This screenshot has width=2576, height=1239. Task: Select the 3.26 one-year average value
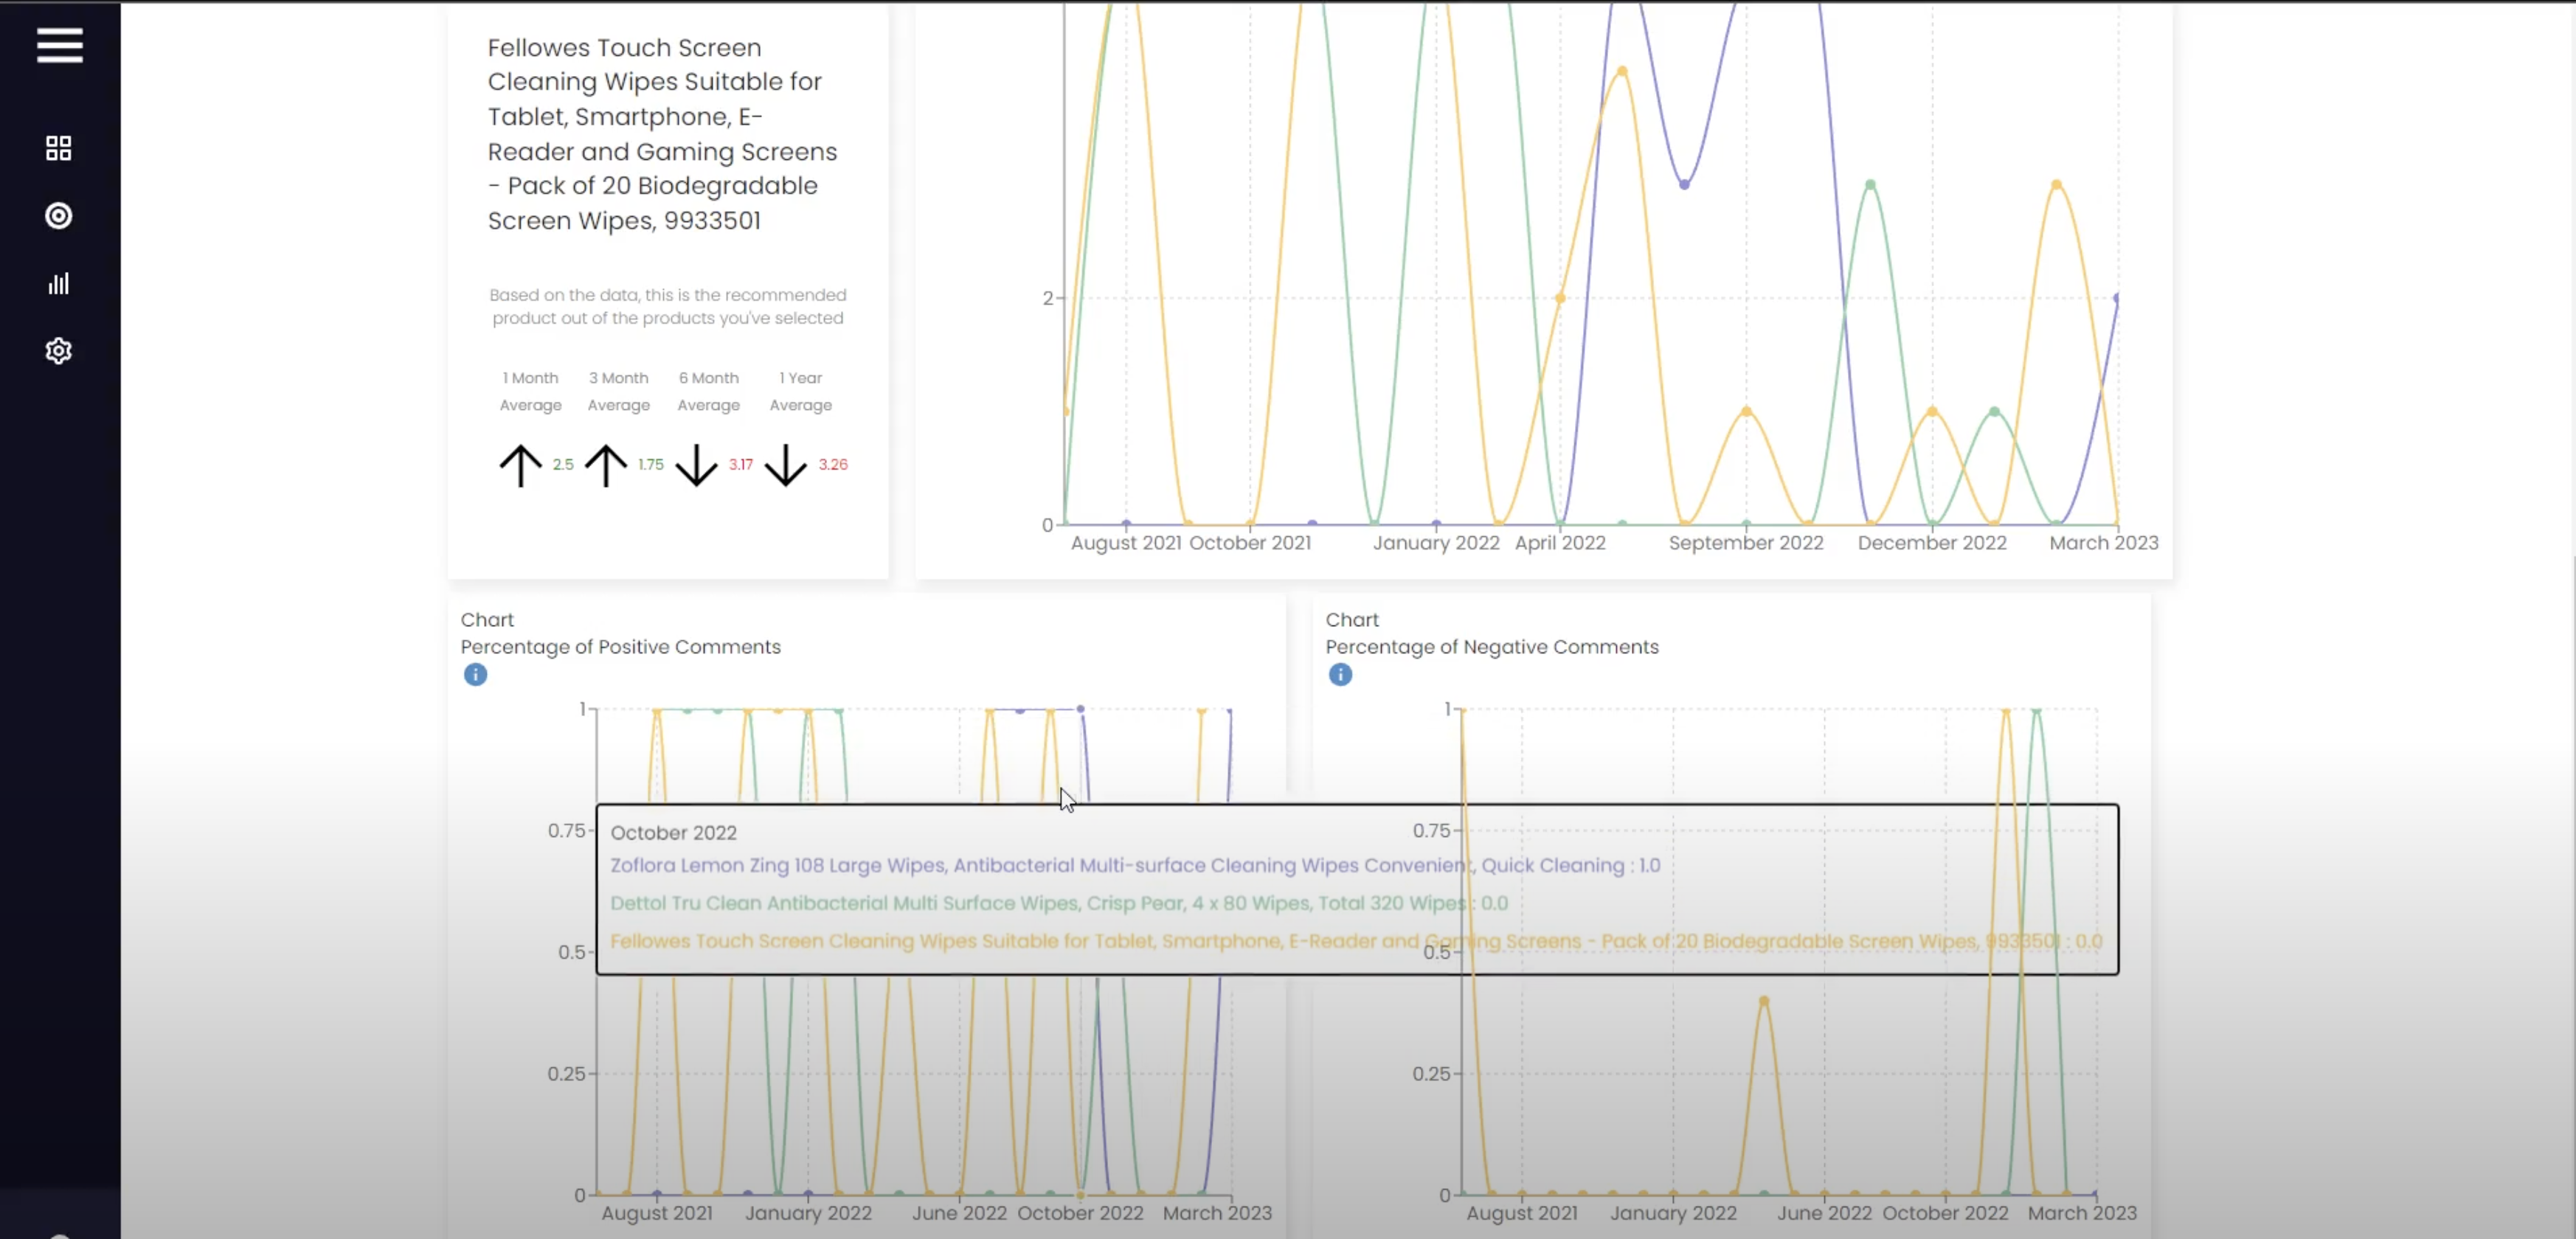click(833, 464)
